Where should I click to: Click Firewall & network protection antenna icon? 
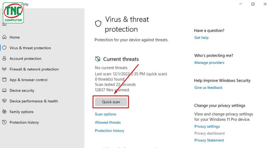click(4, 69)
